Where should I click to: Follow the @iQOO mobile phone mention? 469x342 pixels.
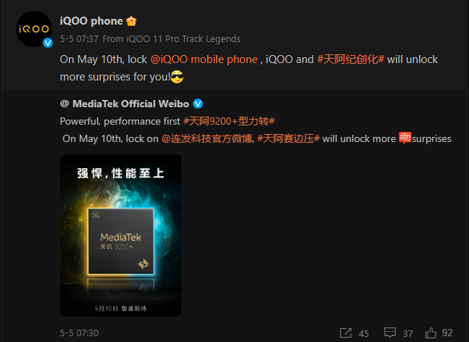(x=204, y=59)
